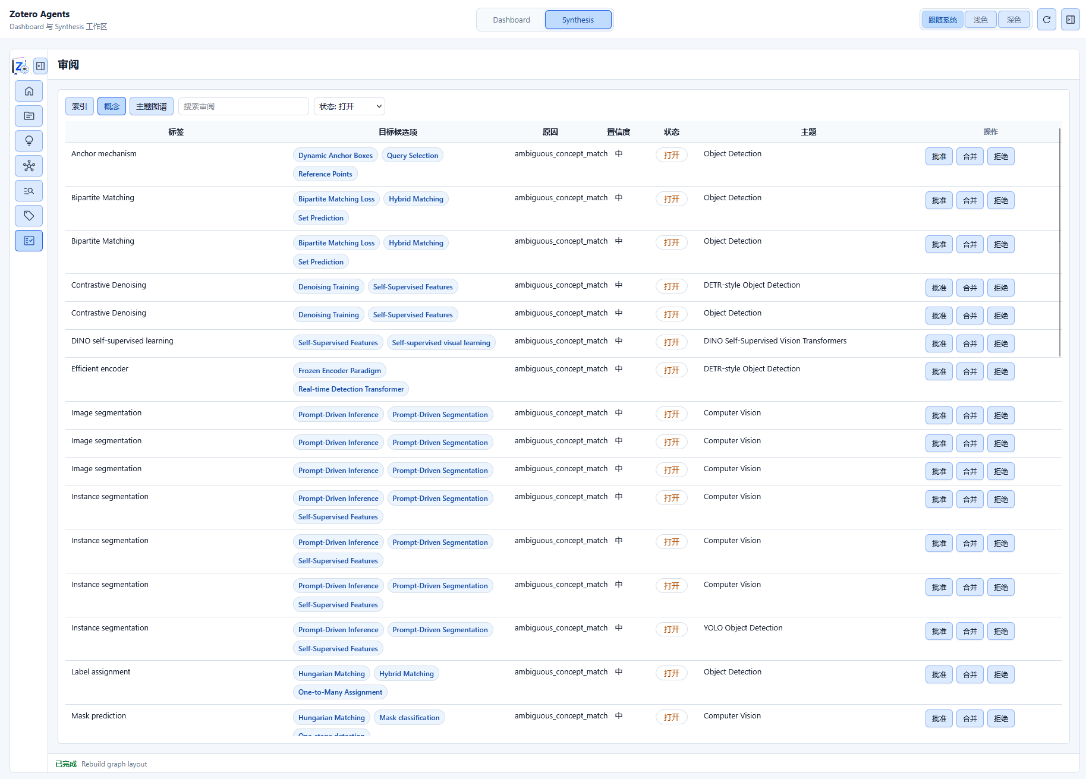The image size is (1086, 779).
Task: Open the 状态: 打开 dropdown
Action: (350, 106)
